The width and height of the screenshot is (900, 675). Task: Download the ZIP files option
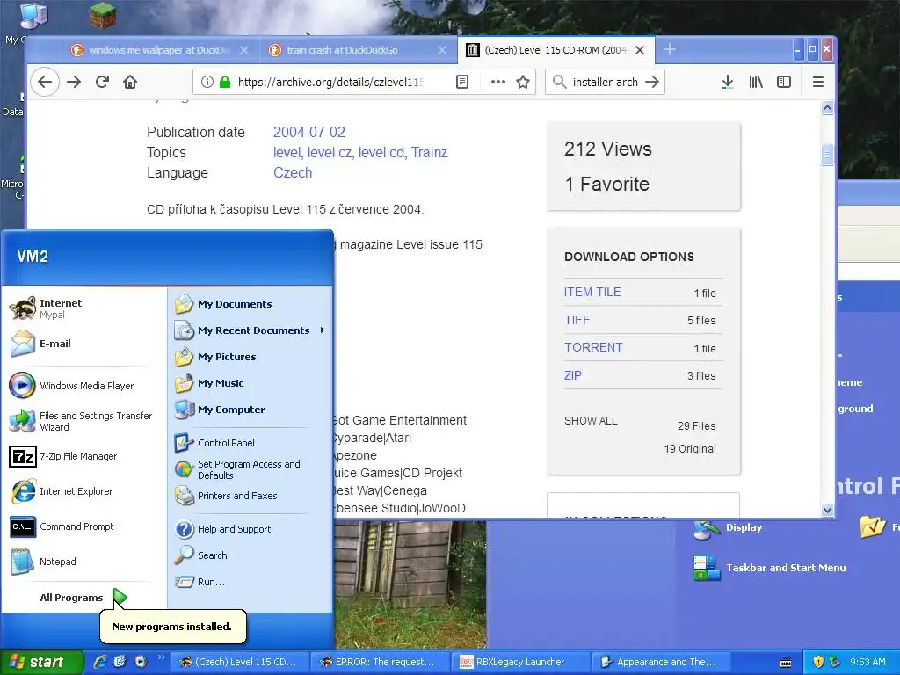point(573,375)
